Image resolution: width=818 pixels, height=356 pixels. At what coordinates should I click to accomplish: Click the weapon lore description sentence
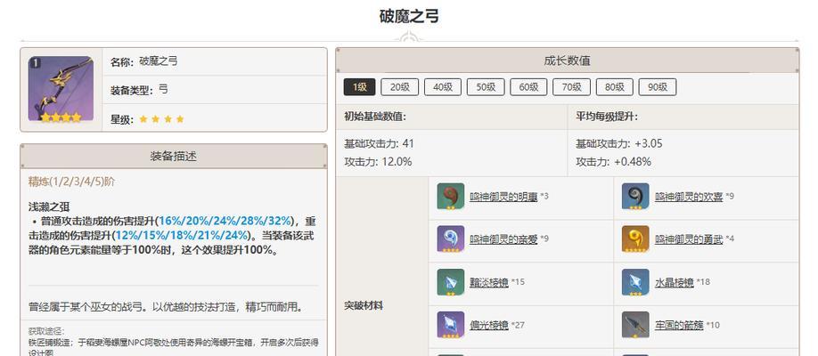click(x=166, y=306)
